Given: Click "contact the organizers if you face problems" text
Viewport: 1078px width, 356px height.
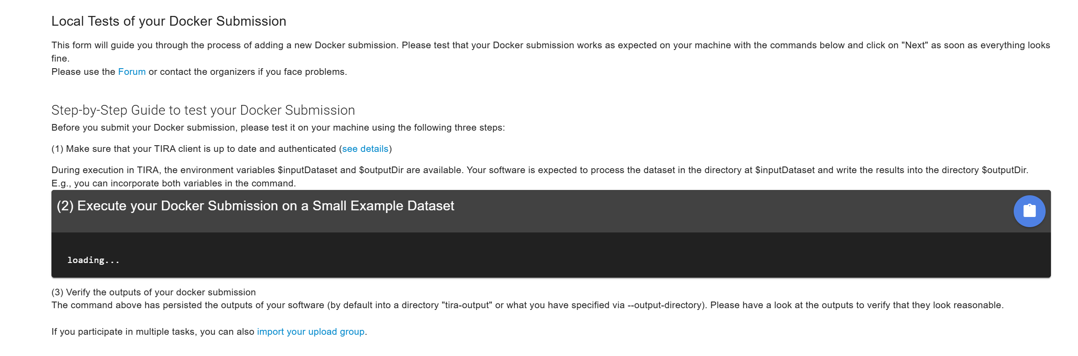Looking at the screenshot, I should pos(253,72).
